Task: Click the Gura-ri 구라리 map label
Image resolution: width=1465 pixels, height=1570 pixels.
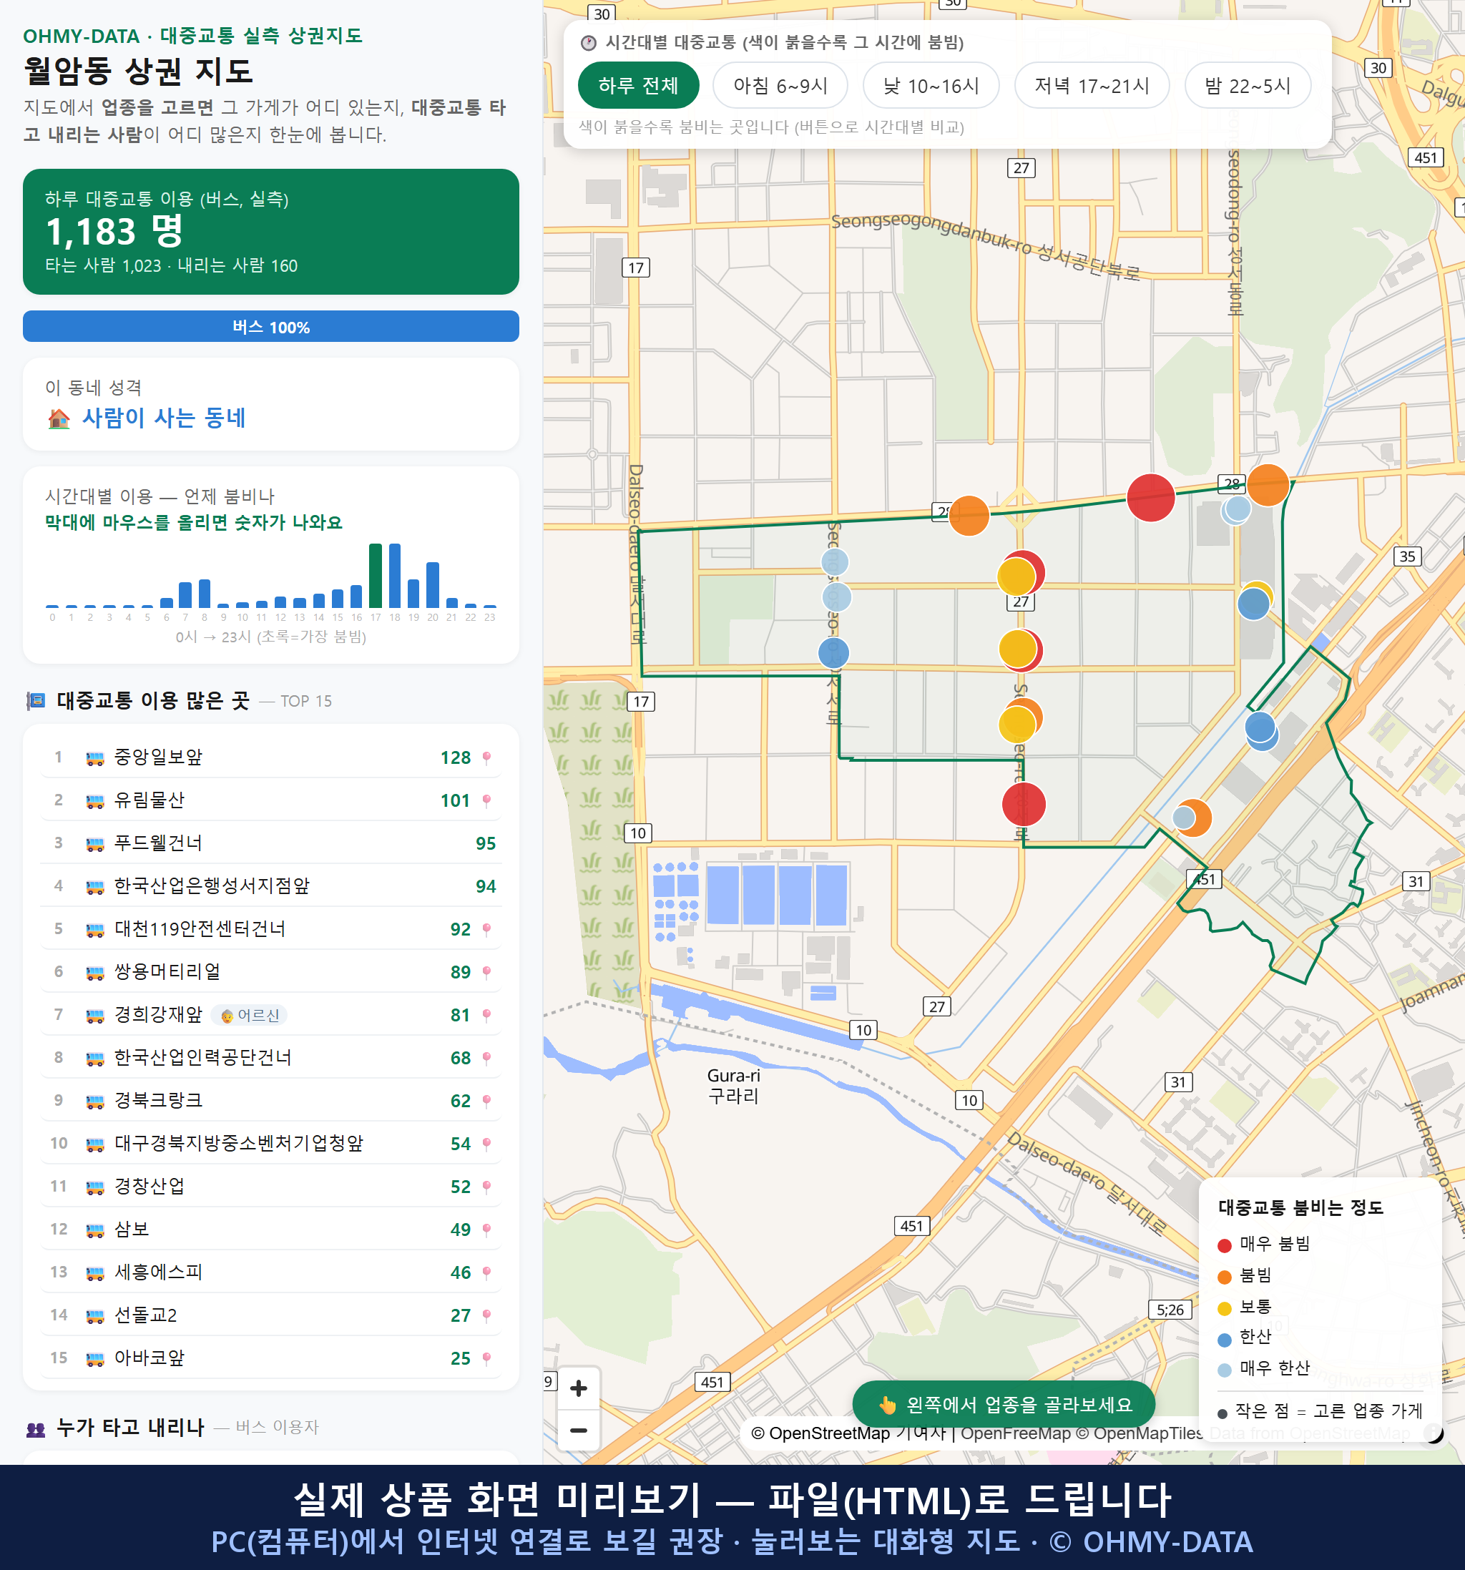Action: (733, 1086)
